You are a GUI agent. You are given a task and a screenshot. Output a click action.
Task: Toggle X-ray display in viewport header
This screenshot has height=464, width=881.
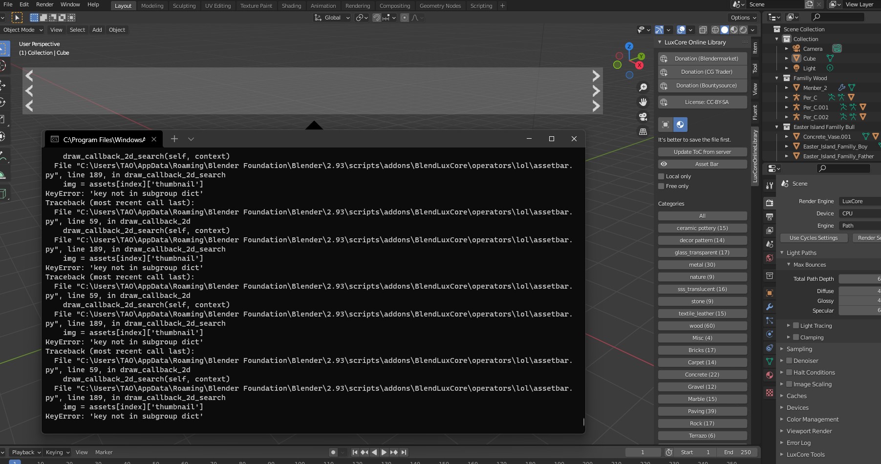tap(703, 30)
